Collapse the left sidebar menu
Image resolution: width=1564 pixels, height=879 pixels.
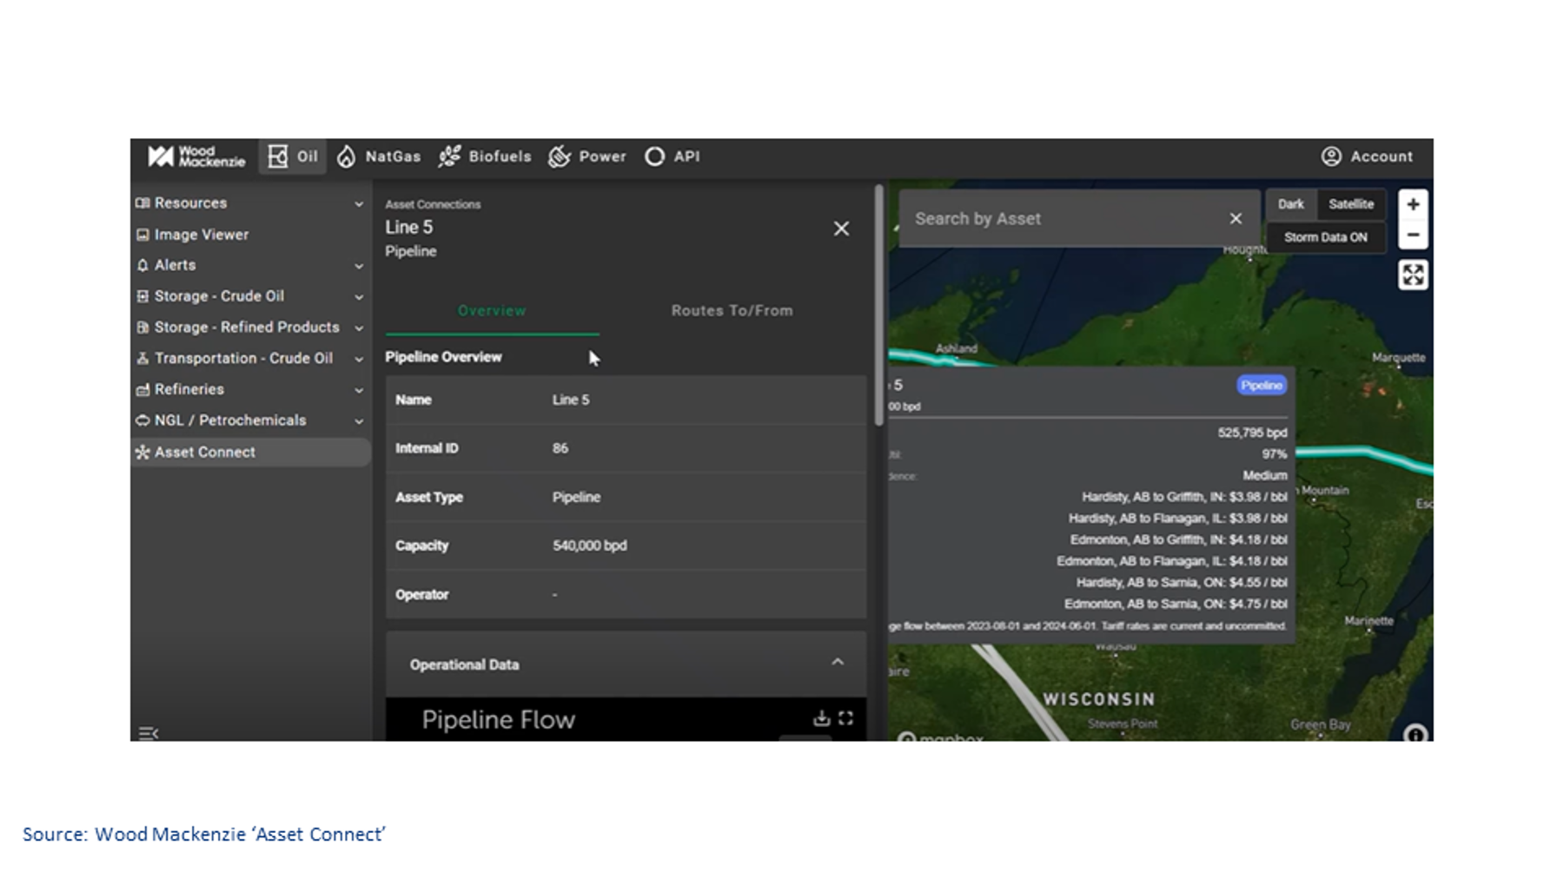149,734
